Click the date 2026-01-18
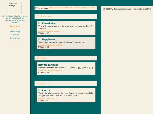Viewport: 153px width, 114px height. 43,33
